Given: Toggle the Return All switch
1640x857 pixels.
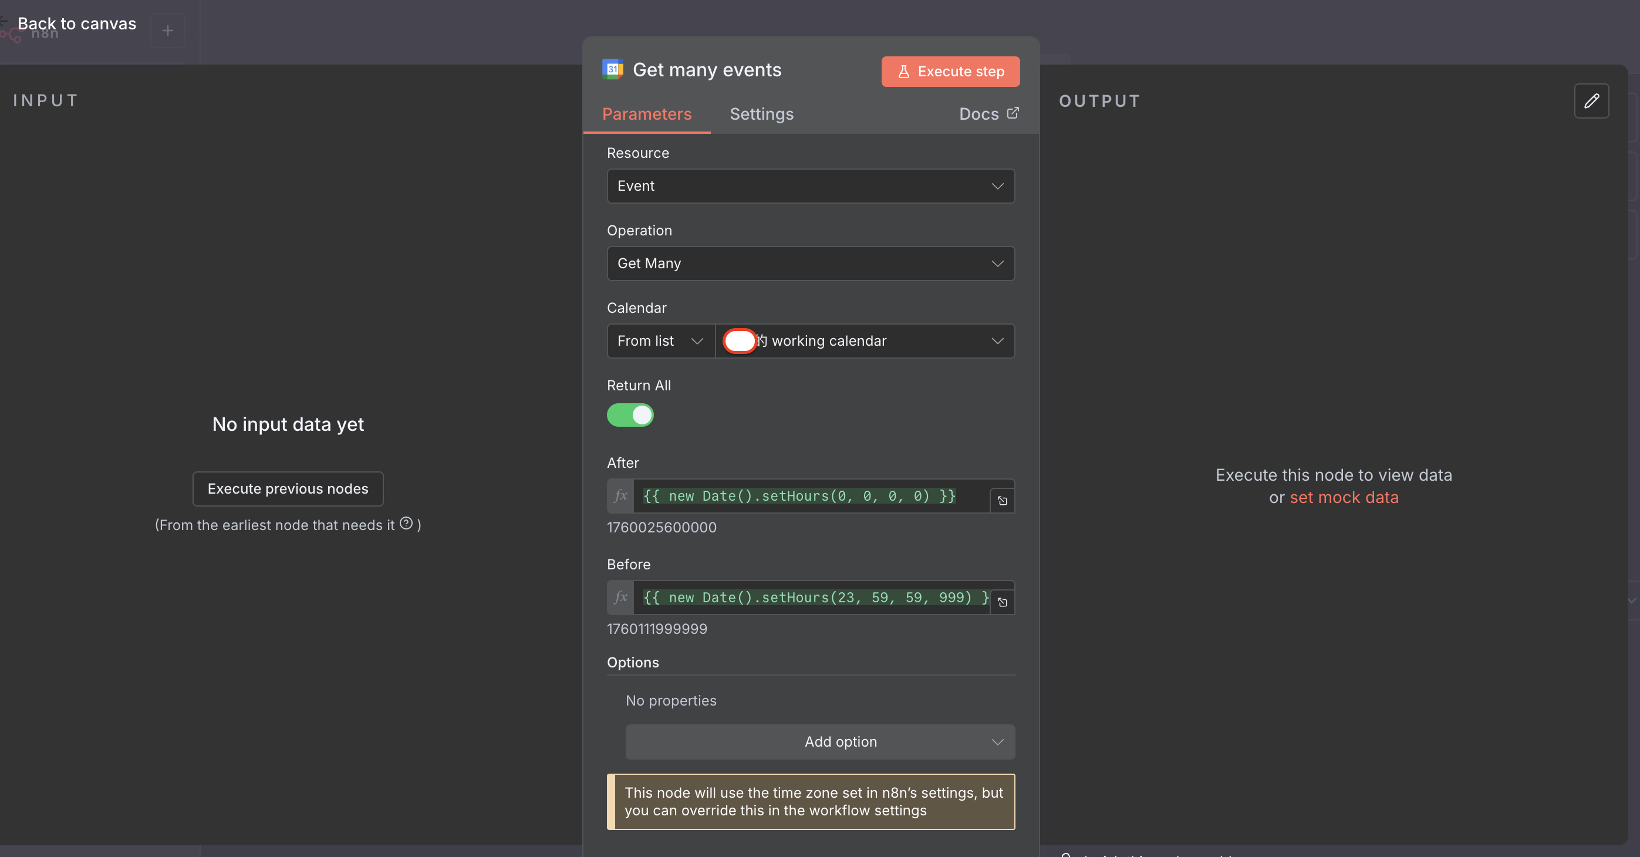Looking at the screenshot, I should pyautogui.click(x=630, y=415).
